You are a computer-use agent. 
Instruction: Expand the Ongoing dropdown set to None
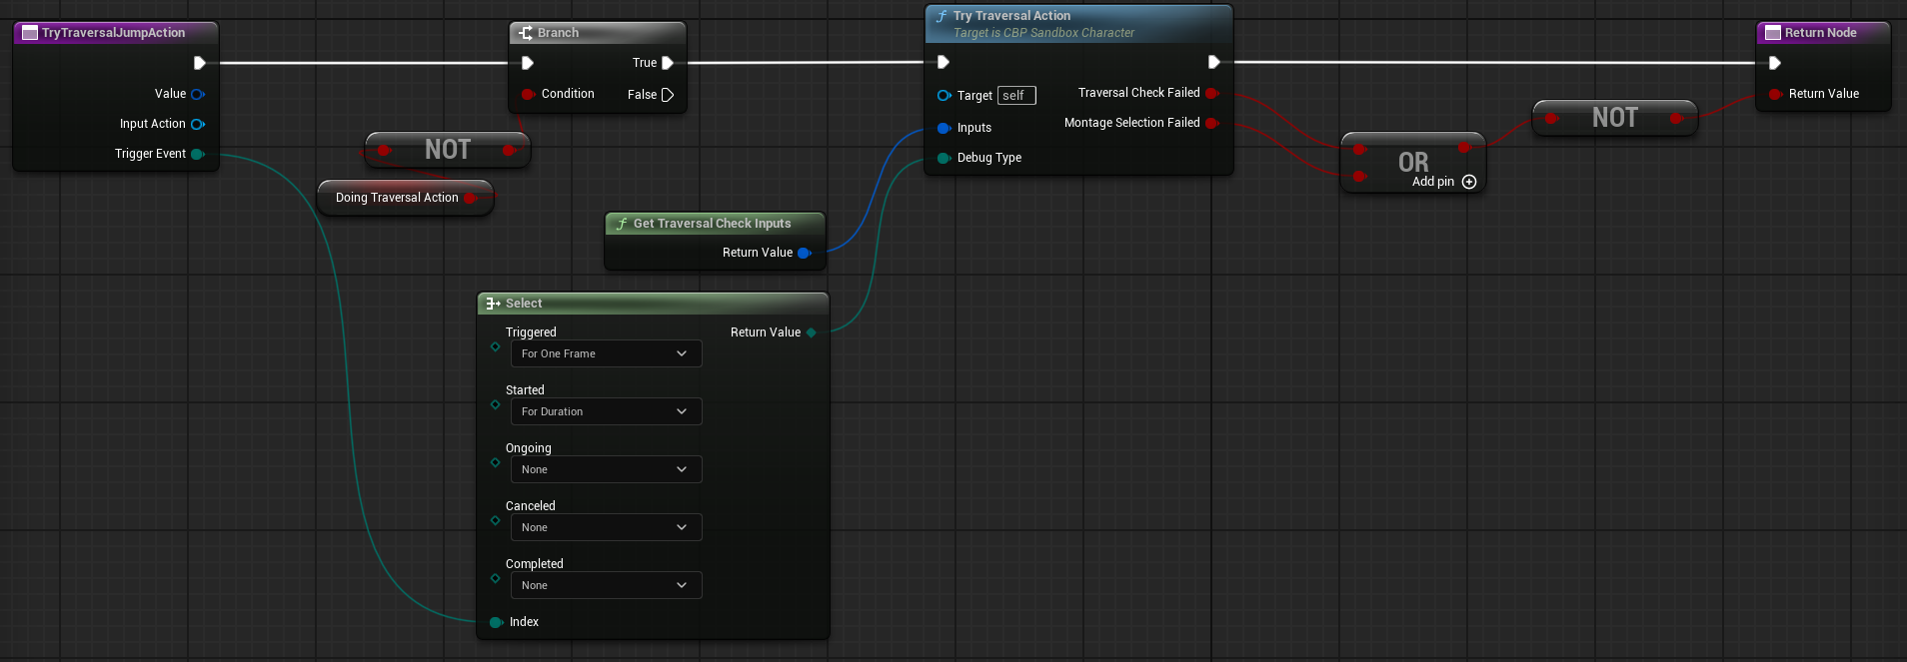(x=606, y=469)
